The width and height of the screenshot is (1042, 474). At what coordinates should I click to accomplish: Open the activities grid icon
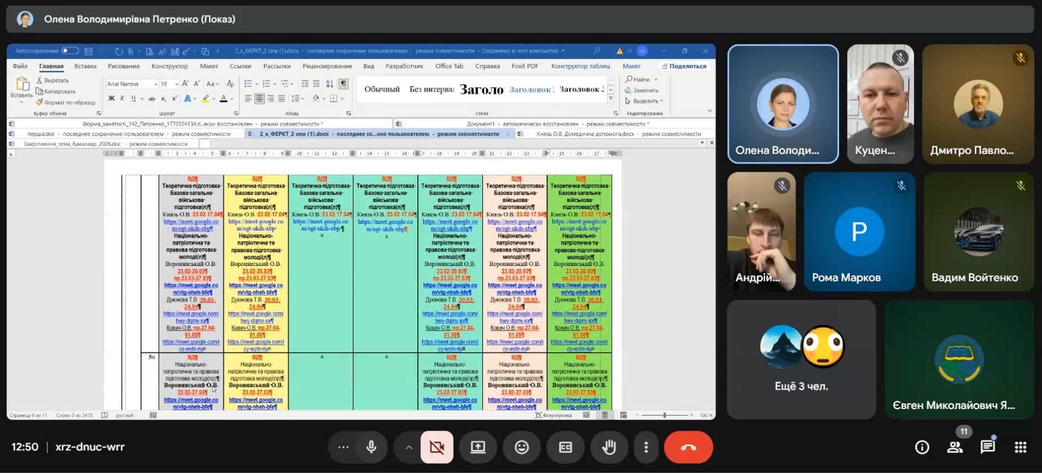(1020, 448)
